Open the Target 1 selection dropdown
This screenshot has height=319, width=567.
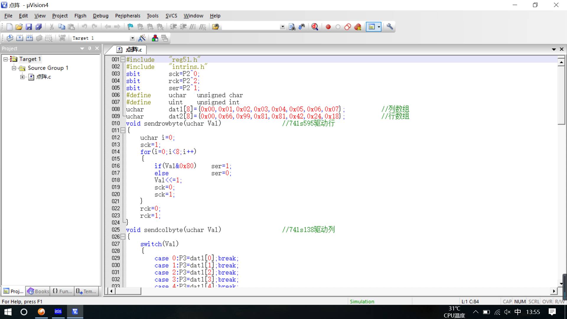click(x=132, y=38)
